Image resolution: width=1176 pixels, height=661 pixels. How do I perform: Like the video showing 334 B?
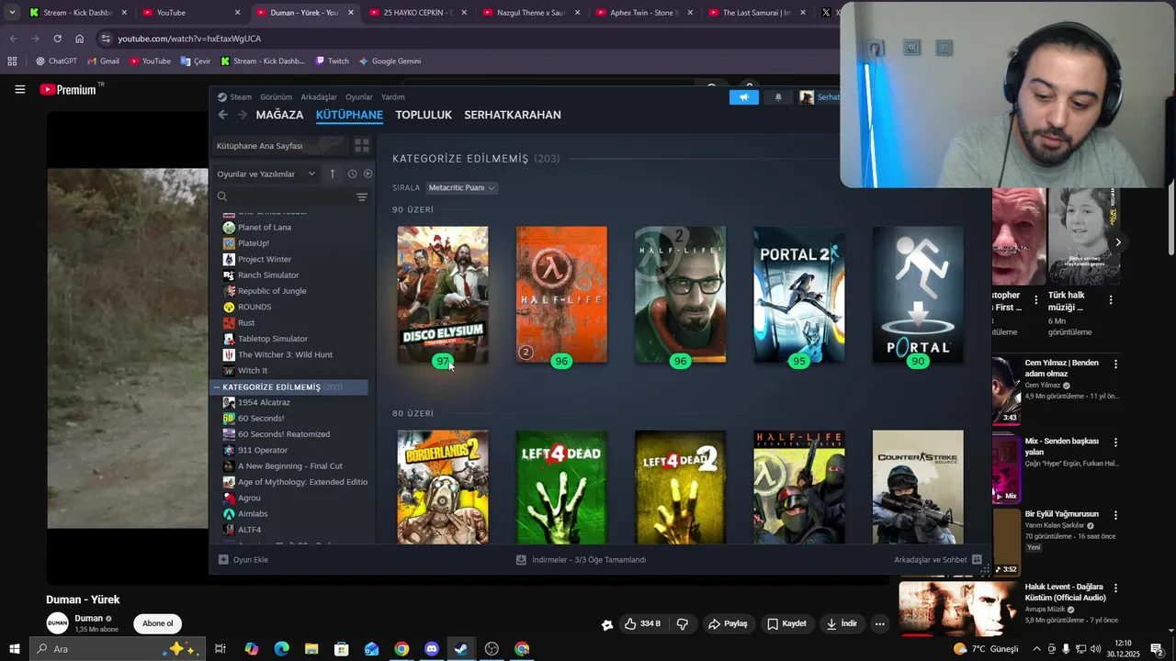click(x=642, y=623)
